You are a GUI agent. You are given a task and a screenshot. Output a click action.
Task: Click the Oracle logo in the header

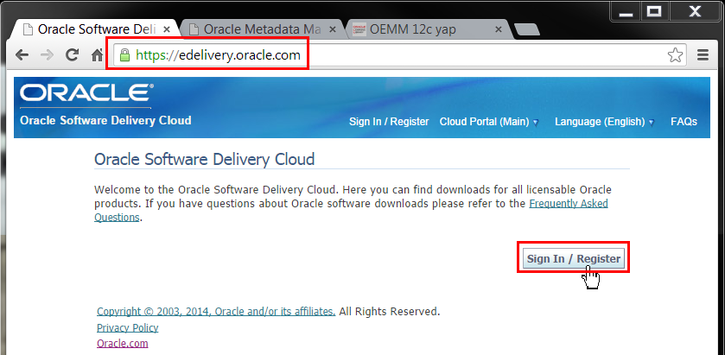point(86,93)
